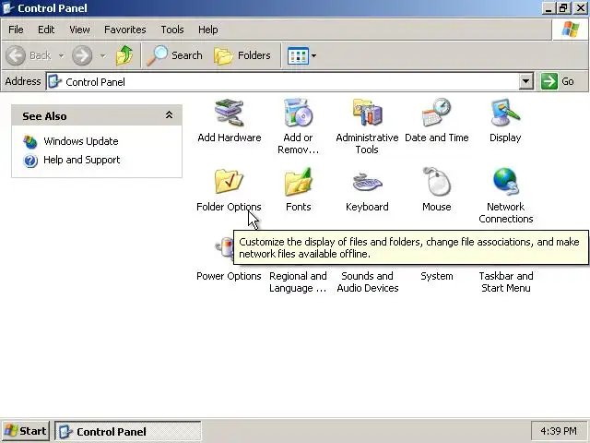Toggle the Folders pane button

pos(242,55)
